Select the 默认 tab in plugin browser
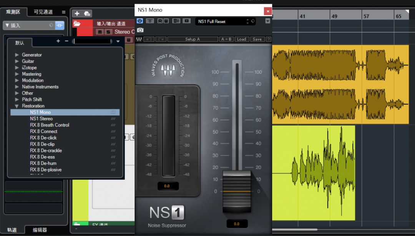This screenshot has height=236, width=415. 20,43
